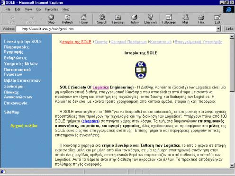Image resolution: width=235 pixels, height=176 pixels.
Task: Click the page heading Ιστορία της SOLE
Action: pos(141,53)
